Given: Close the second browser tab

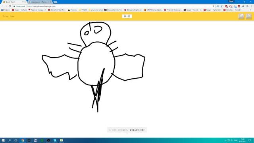Looking at the screenshot, I should pos(50,2).
